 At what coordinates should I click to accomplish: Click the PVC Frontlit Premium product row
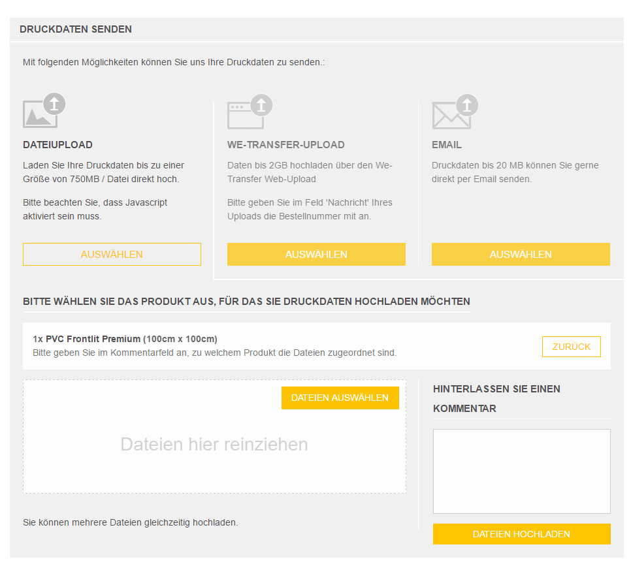coord(317,346)
